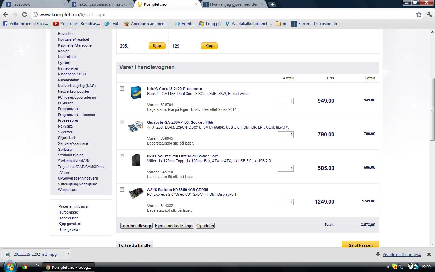The image size is (435, 272).
Task: Open Komplett.no window from taskbar
Action: point(69,267)
